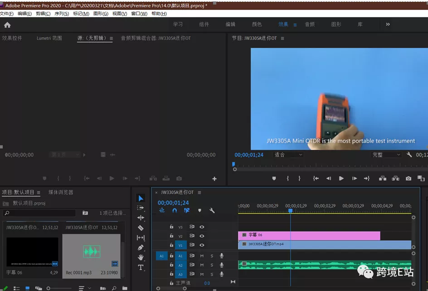
Task: Open Program Monitor wrench settings
Action: point(409,155)
